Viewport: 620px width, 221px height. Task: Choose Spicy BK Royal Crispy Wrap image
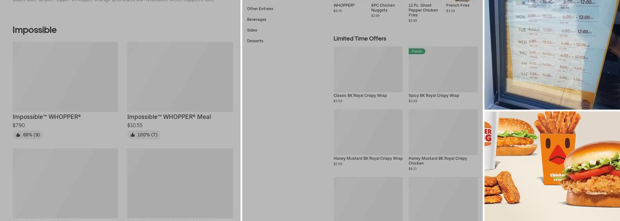coord(443,69)
